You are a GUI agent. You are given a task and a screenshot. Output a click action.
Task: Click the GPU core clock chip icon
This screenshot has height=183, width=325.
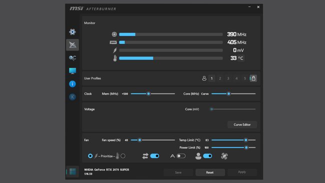tap(114, 34)
